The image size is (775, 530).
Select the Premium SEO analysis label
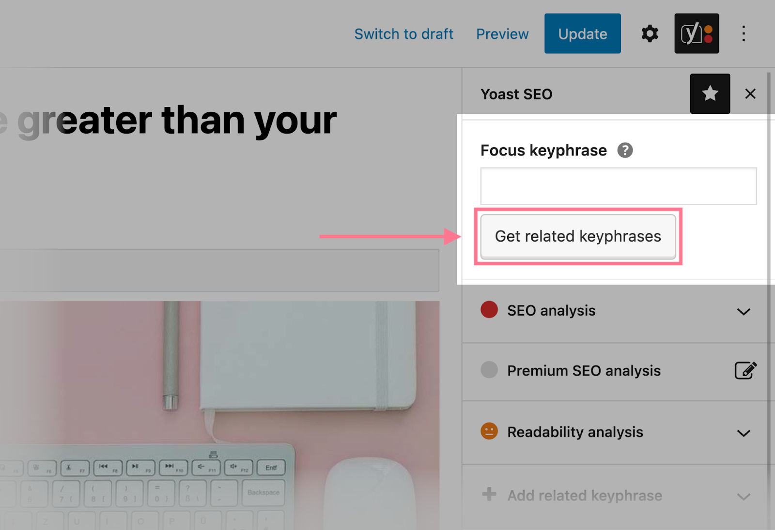(x=584, y=370)
